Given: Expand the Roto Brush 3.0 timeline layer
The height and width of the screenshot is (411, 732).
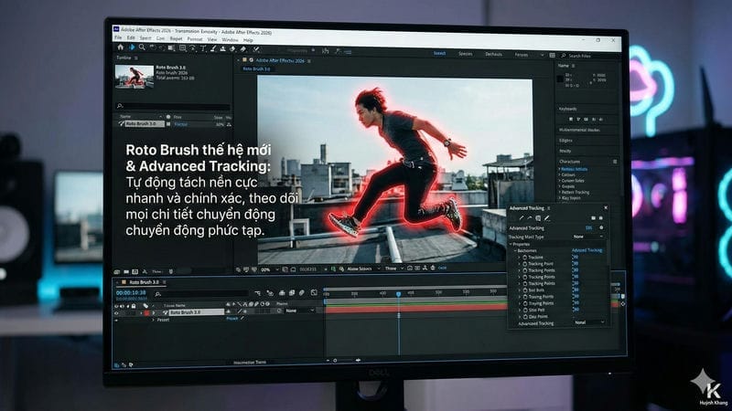Looking at the screenshot, I should coord(153,313).
